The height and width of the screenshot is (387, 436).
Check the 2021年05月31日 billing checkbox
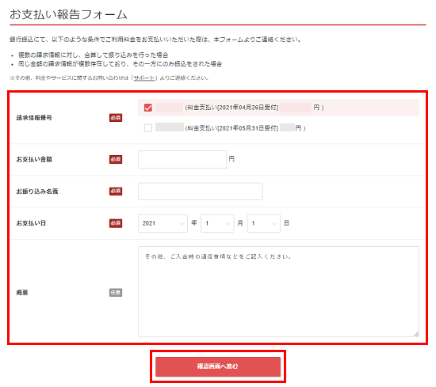tap(148, 128)
